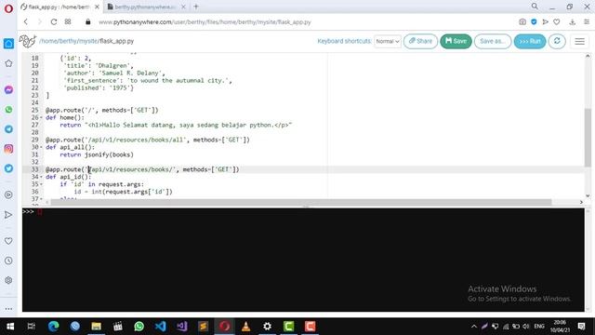The image size is (595, 335).
Task: Open sidebar heart pinboards icon
Action: (8, 241)
